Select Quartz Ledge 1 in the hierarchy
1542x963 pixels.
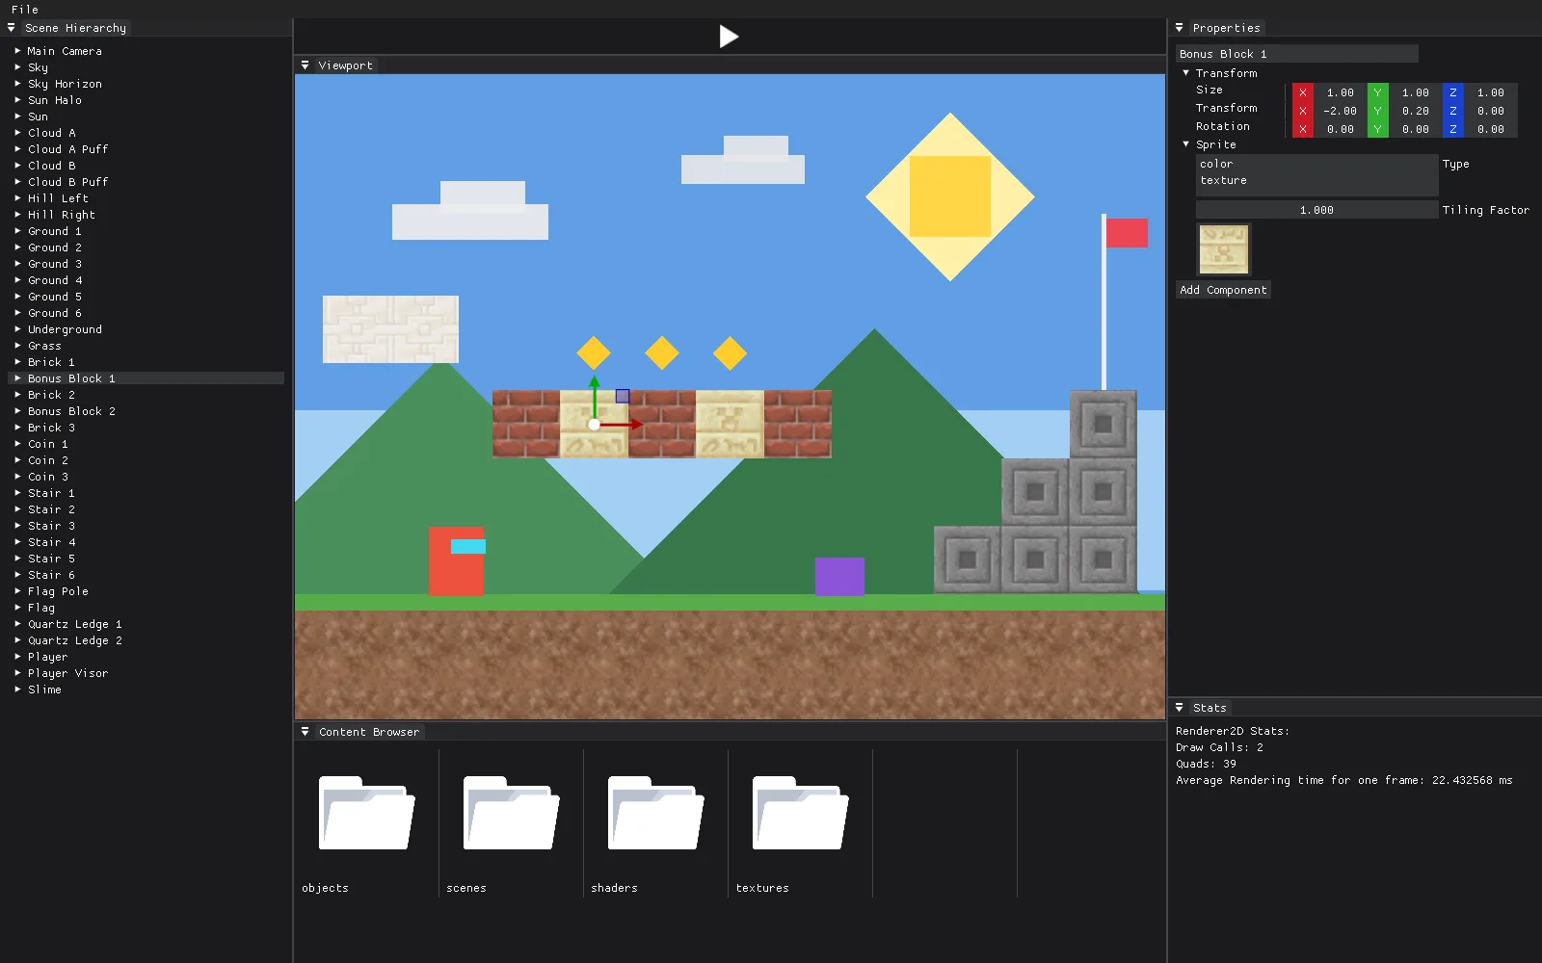coord(75,624)
